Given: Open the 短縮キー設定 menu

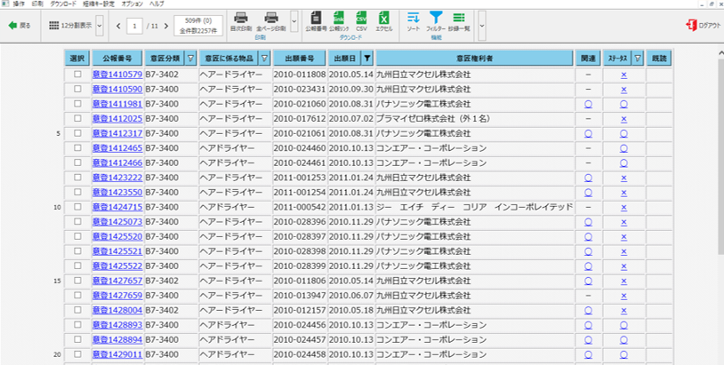Looking at the screenshot, I should (100, 4).
